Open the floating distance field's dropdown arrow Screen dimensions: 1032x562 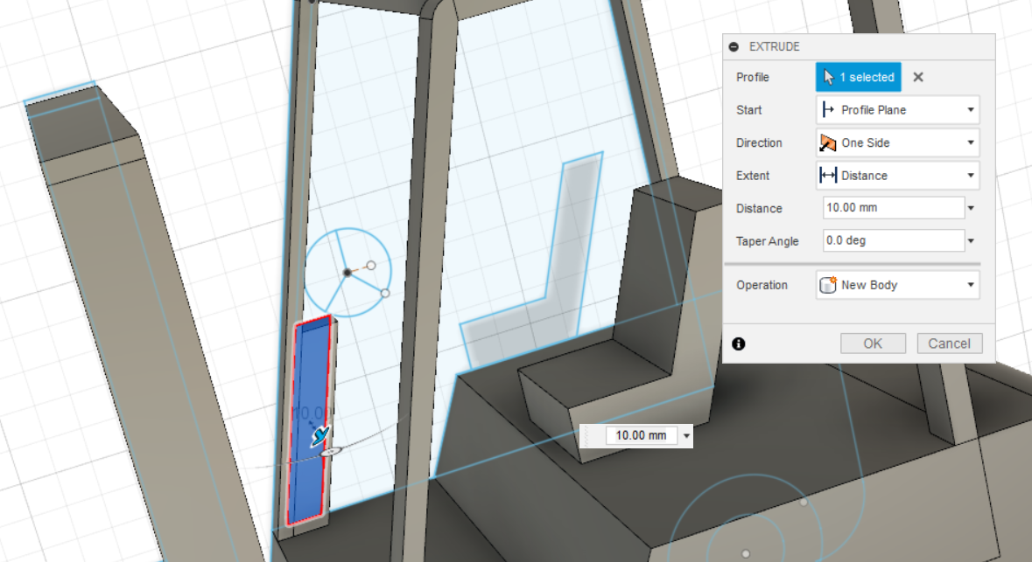[685, 436]
